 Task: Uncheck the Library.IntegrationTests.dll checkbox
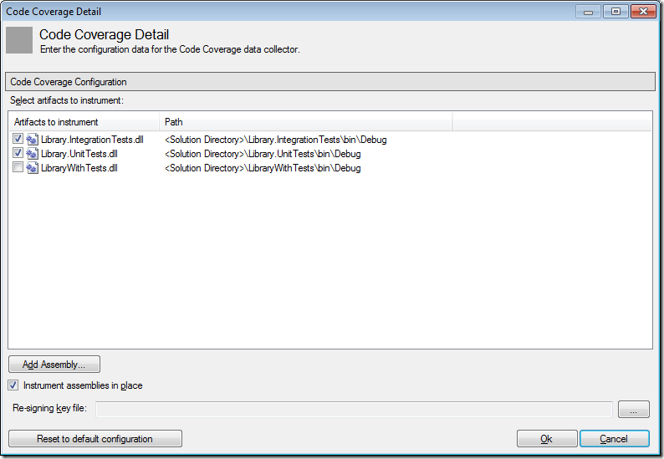coord(18,139)
